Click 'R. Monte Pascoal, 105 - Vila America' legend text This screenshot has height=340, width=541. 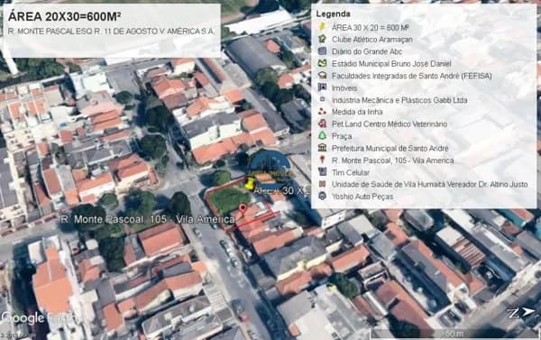[392, 161]
